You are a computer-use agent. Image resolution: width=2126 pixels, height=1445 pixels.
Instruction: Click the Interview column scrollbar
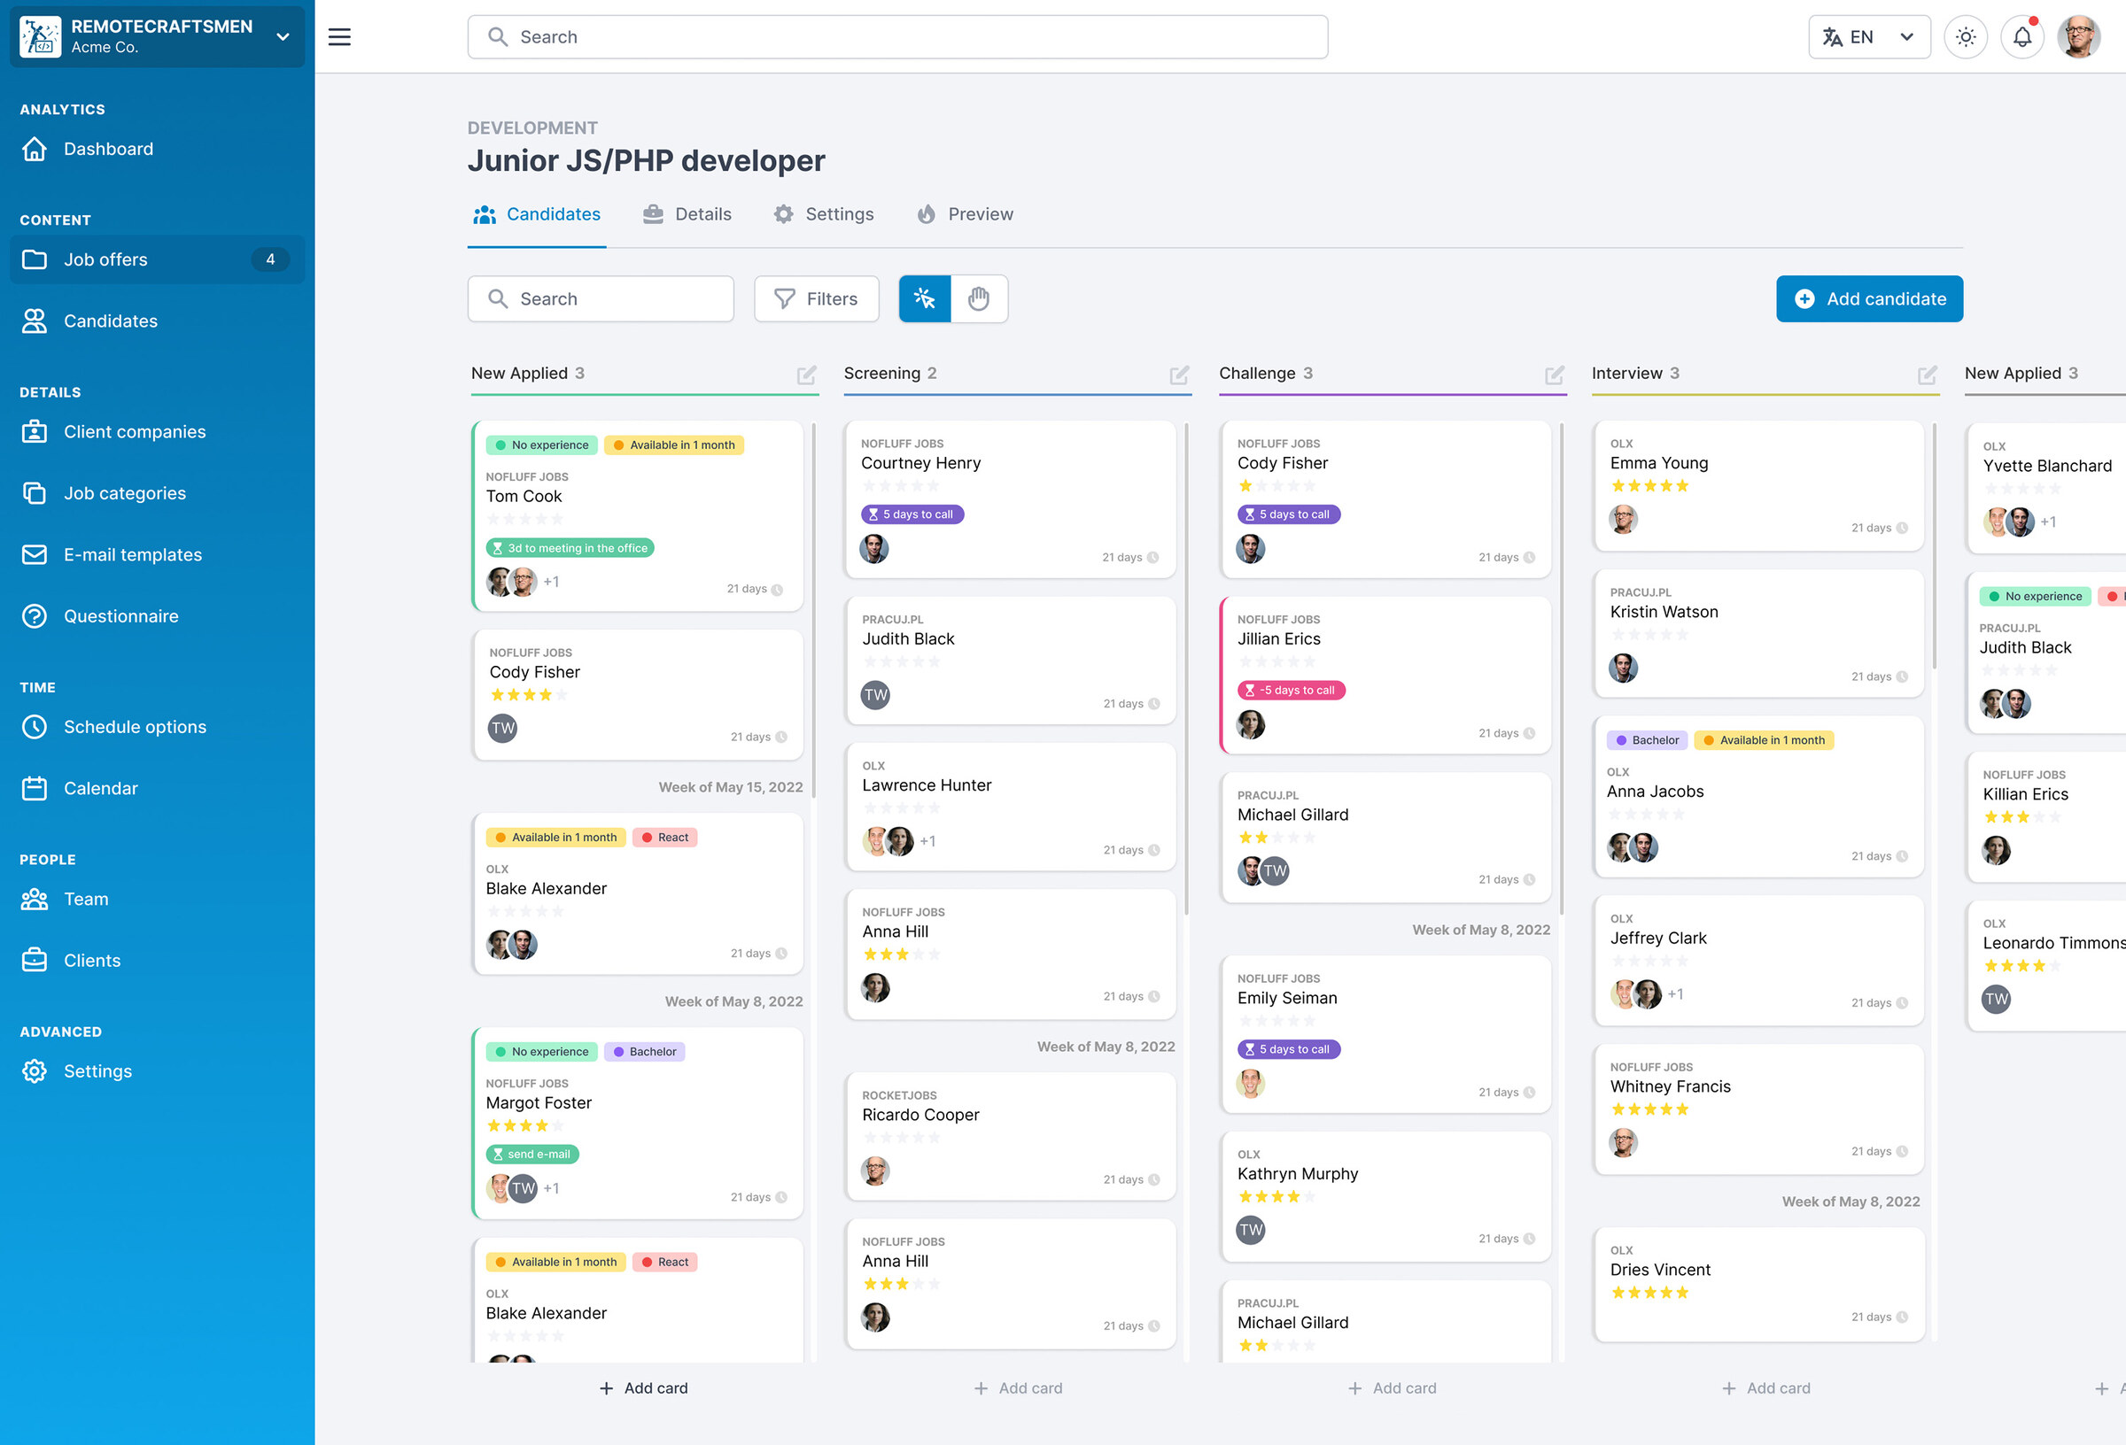[x=1934, y=545]
